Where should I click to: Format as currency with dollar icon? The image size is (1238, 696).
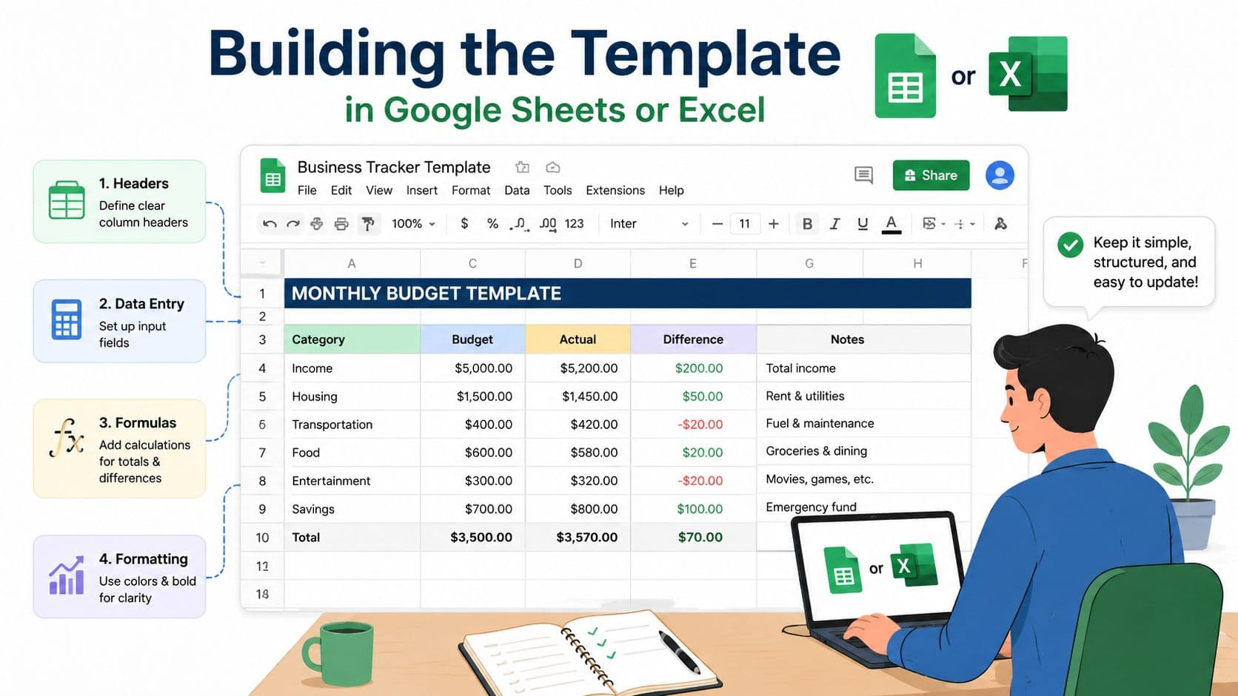point(464,223)
